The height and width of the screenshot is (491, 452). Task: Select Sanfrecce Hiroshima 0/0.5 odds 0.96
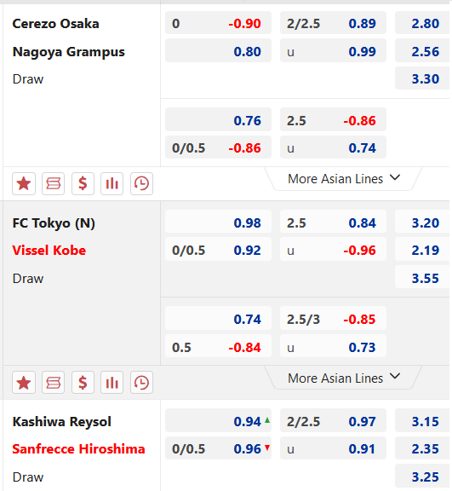[x=218, y=448]
